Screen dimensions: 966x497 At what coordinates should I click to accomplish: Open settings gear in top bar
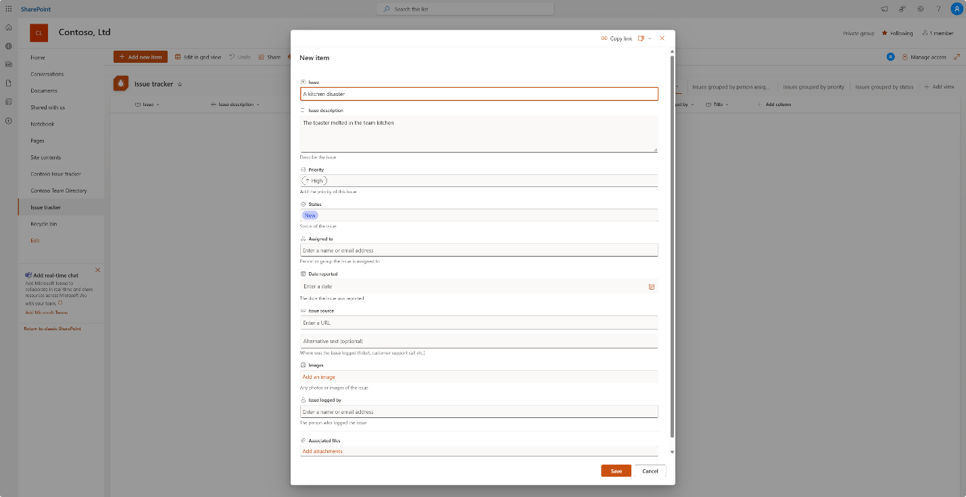pyautogui.click(x=921, y=9)
